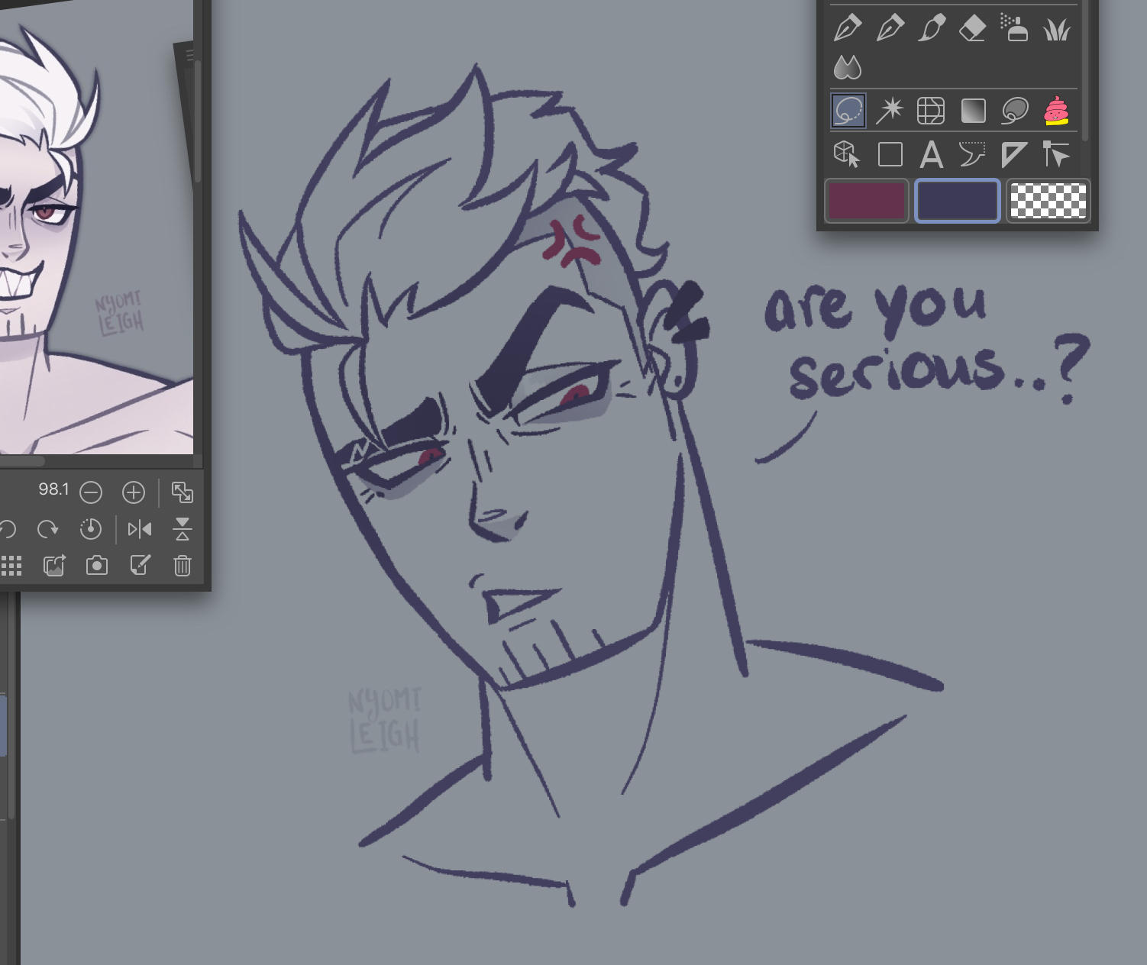Zoom in the Sub View image
1147x965 pixels.
pos(134,492)
